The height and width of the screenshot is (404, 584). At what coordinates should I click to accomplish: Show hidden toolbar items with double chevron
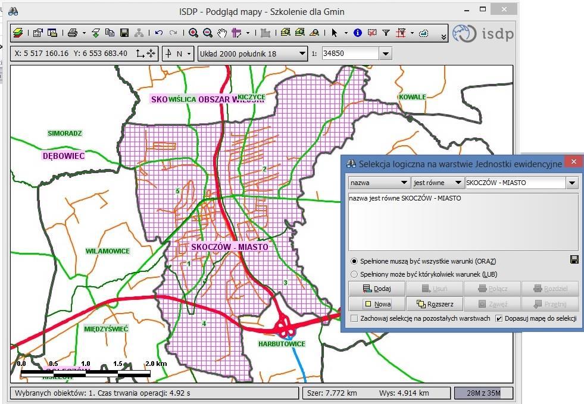[444, 36]
